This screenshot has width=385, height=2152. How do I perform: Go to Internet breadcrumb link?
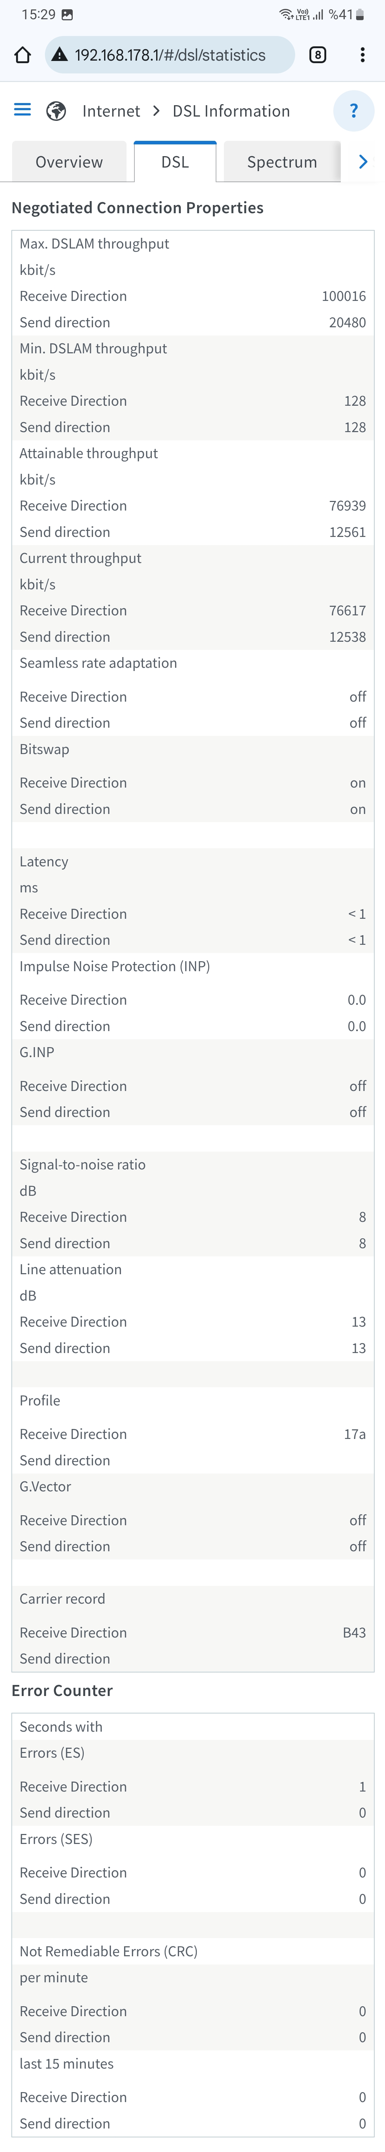coord(111,111)
